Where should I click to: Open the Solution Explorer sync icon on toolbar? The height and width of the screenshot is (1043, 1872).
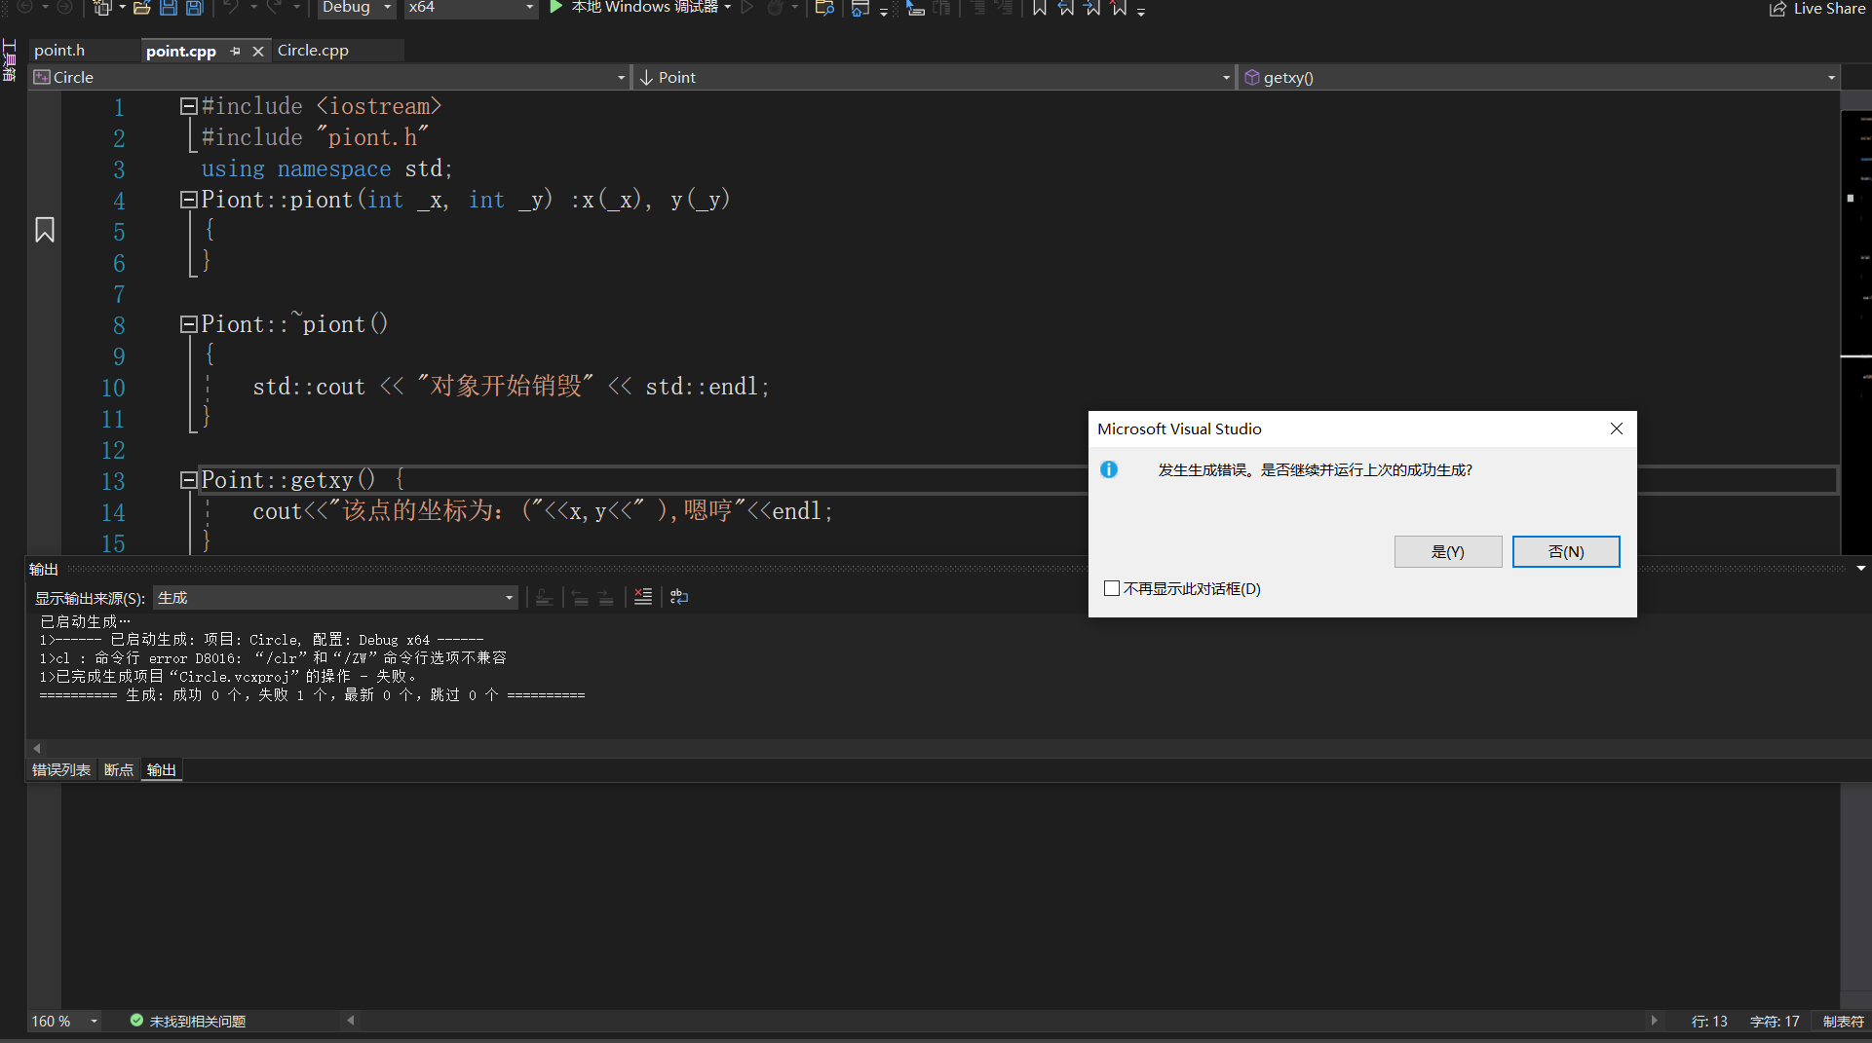click(x=824, y=9)
